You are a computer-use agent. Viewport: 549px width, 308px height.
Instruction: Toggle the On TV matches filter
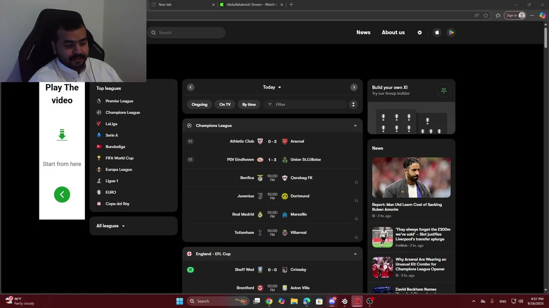pos(225,104)
